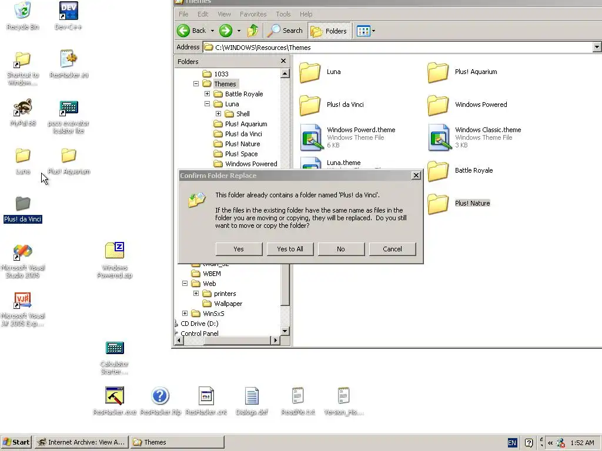
Task: Select the ResHacker.ini file icon
Action: coord(68,59)
